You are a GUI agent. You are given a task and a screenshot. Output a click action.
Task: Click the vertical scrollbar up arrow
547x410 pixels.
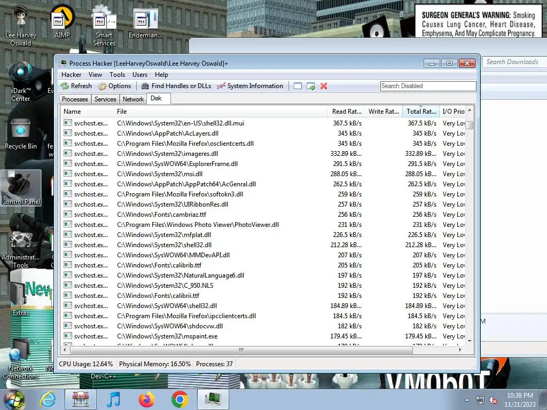click(x=470, y=110)
